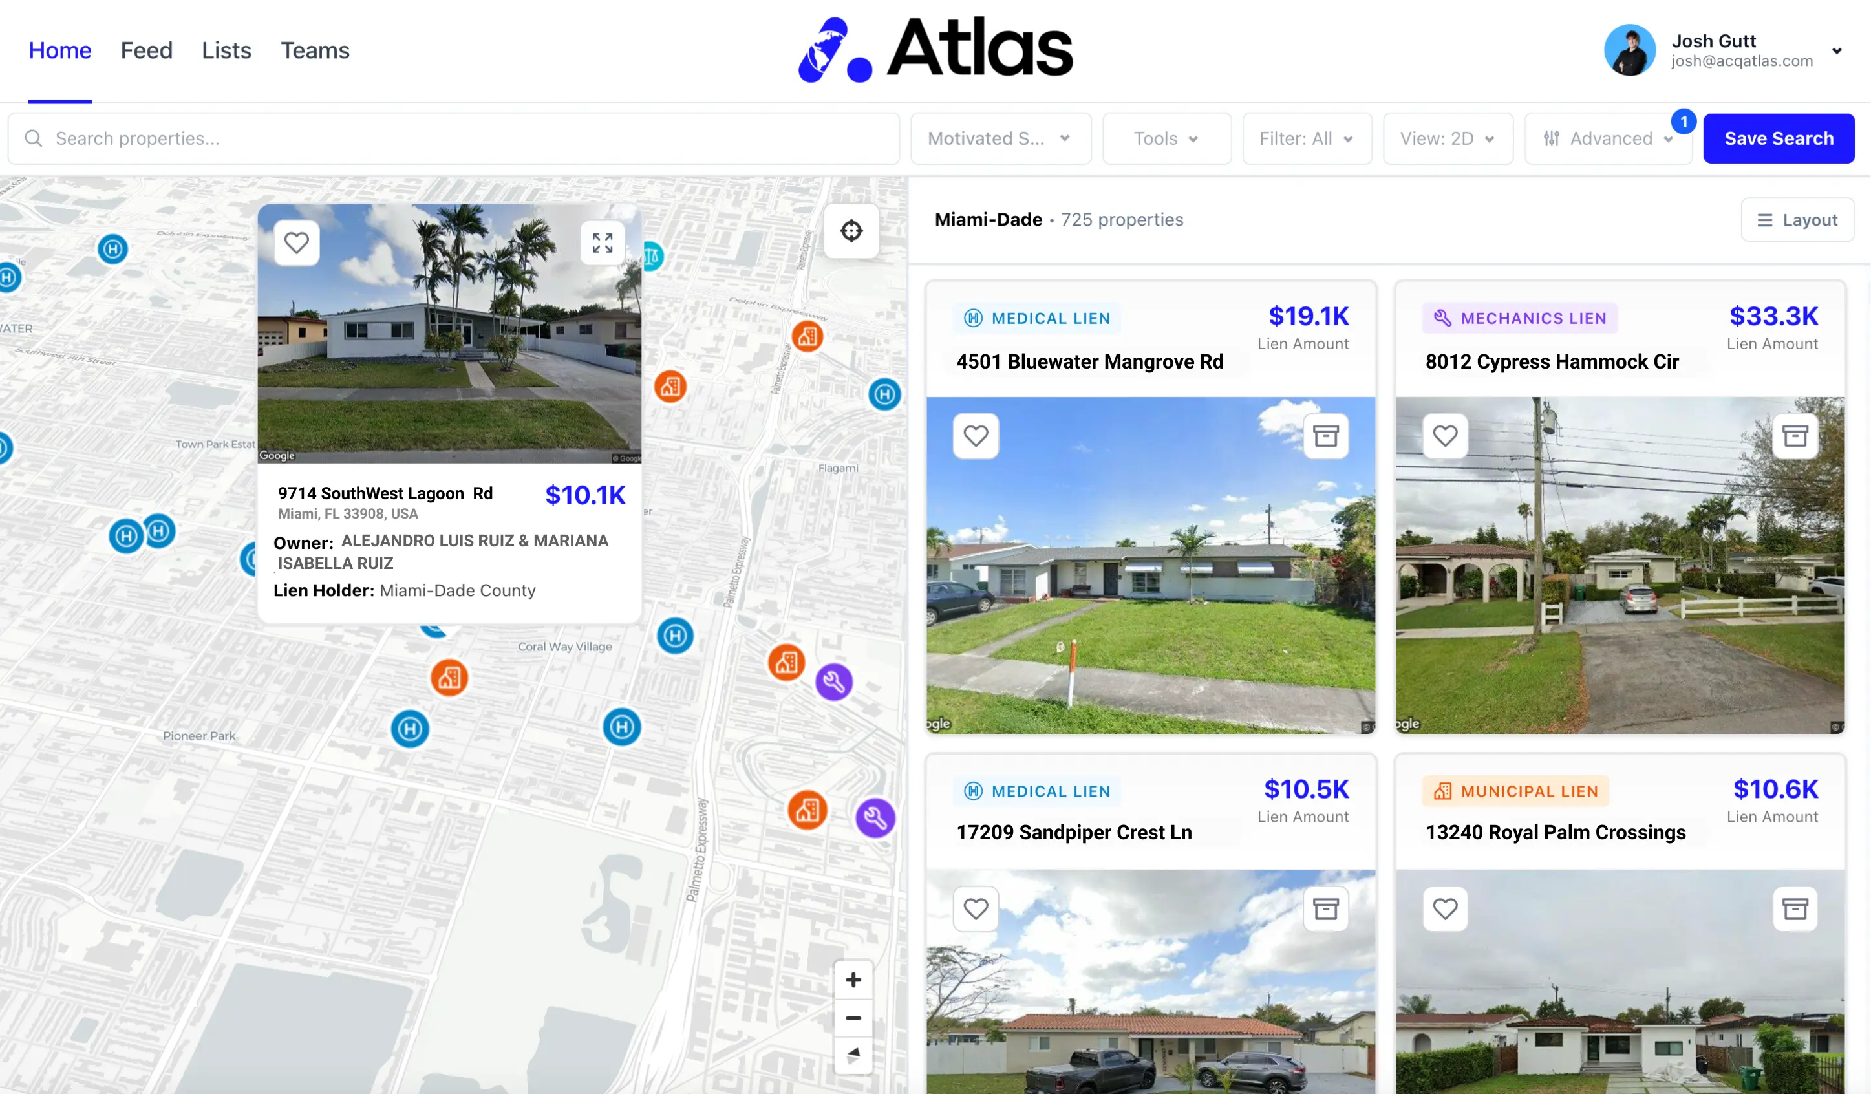Click the purple mechanics lien map marker

pyautogui.click(x=834, y=681)
